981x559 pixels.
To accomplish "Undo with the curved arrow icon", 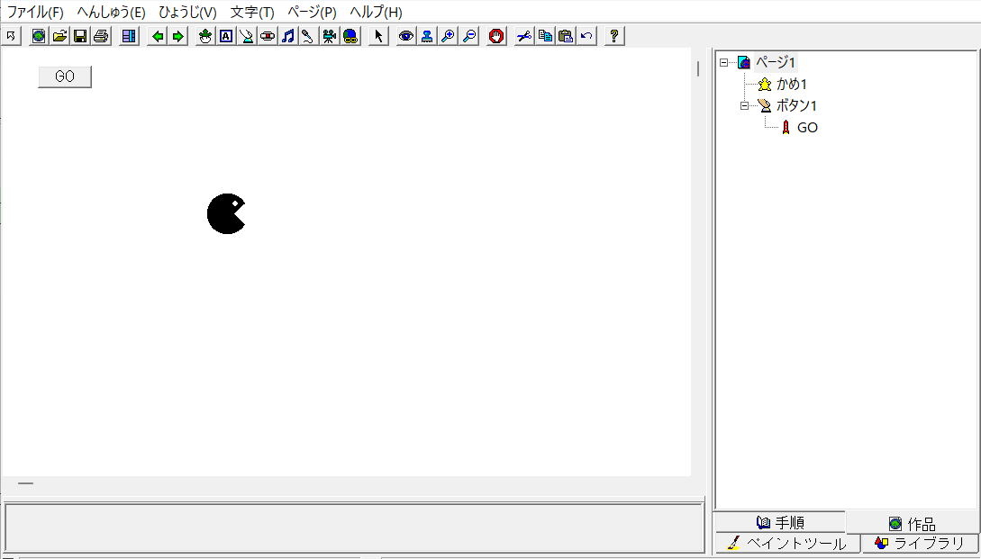I will 586,36.
